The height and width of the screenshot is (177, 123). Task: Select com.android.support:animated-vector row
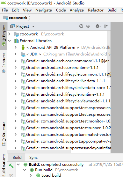click(x=59, y=135)
